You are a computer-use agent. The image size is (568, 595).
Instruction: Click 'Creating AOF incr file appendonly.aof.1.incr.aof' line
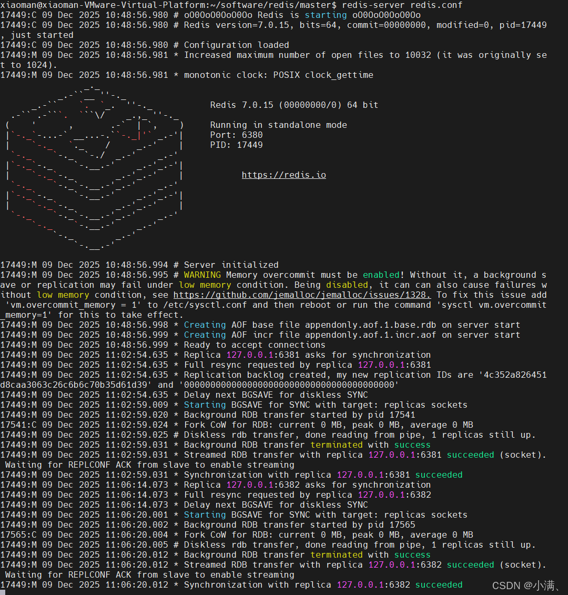[x=260, y=335]
